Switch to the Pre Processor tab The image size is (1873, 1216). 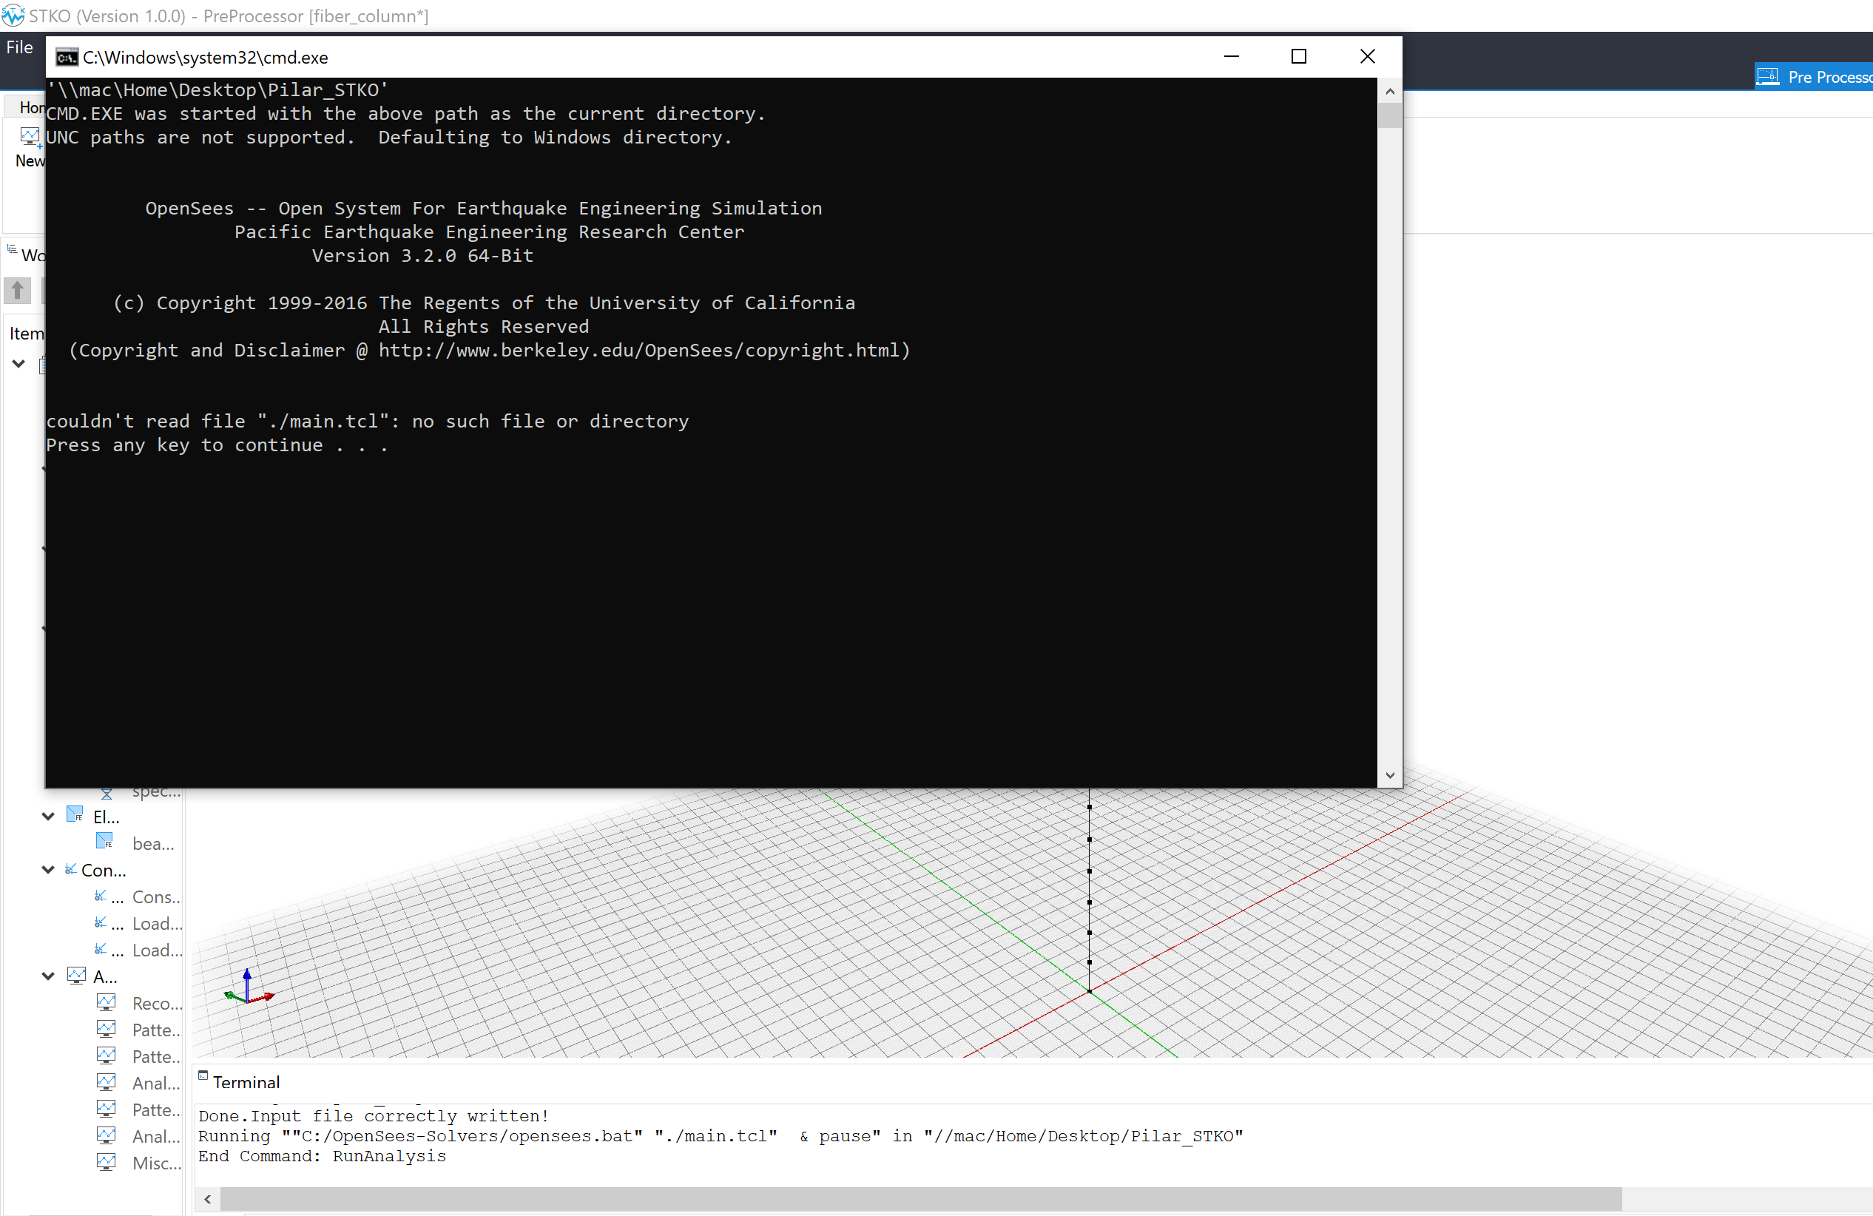[1813, 76]
